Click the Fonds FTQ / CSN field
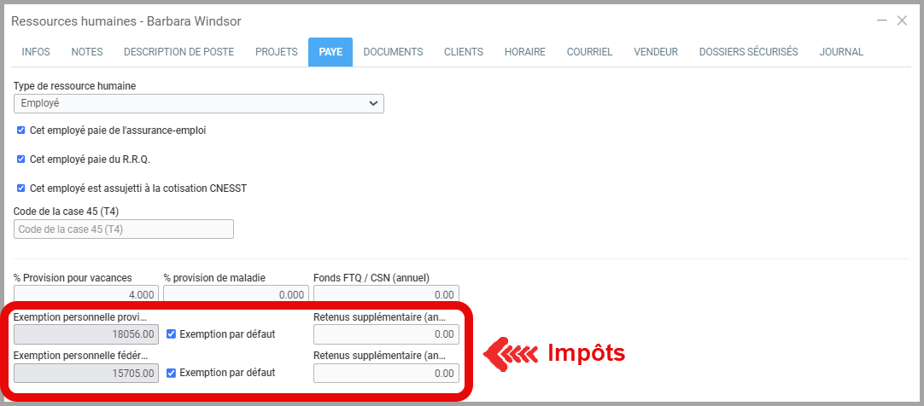Image resolution: width=924 pixels, height=406 pixels. point(386,294)
